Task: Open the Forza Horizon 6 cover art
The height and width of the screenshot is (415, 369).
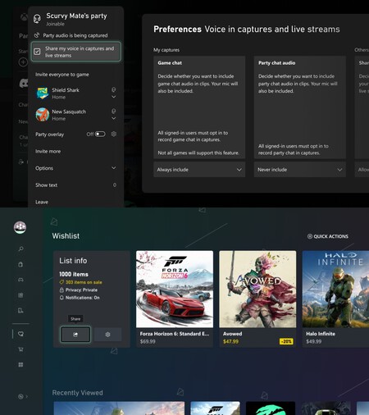Action: point(175,290)
